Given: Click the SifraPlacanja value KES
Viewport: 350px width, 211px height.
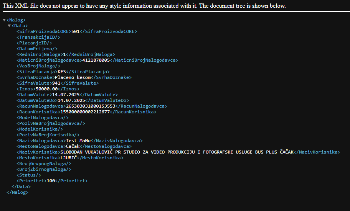Looking at the screenshot, I should (61, 72).
